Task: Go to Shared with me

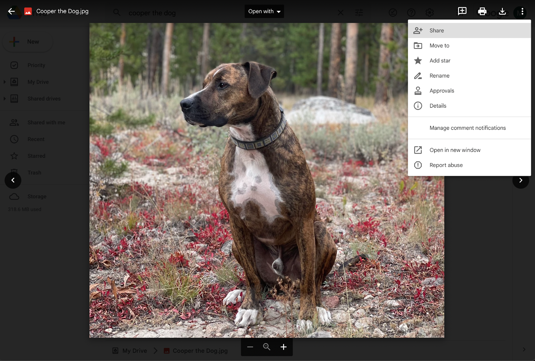Action: point(46,122)
